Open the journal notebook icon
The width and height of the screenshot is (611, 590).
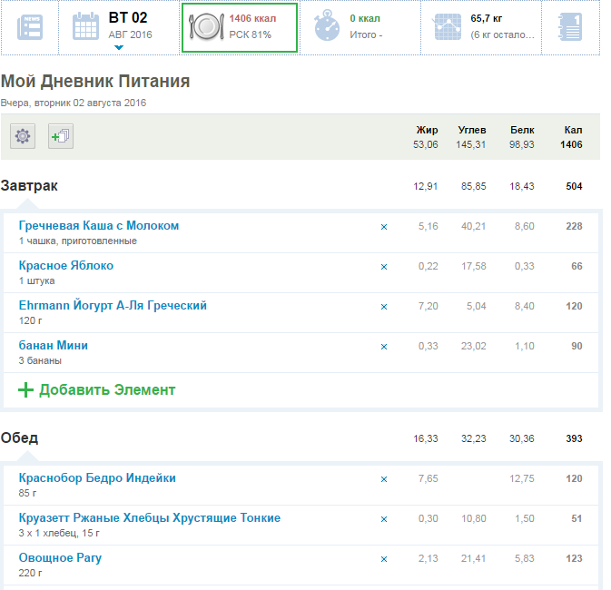[570, 27]
